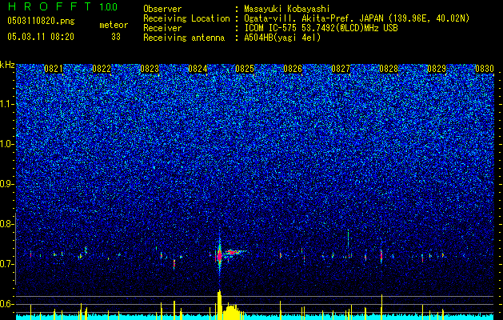Click time marker 0830
The width and height of the screenshot is (503, 320).
coord(484,69)
